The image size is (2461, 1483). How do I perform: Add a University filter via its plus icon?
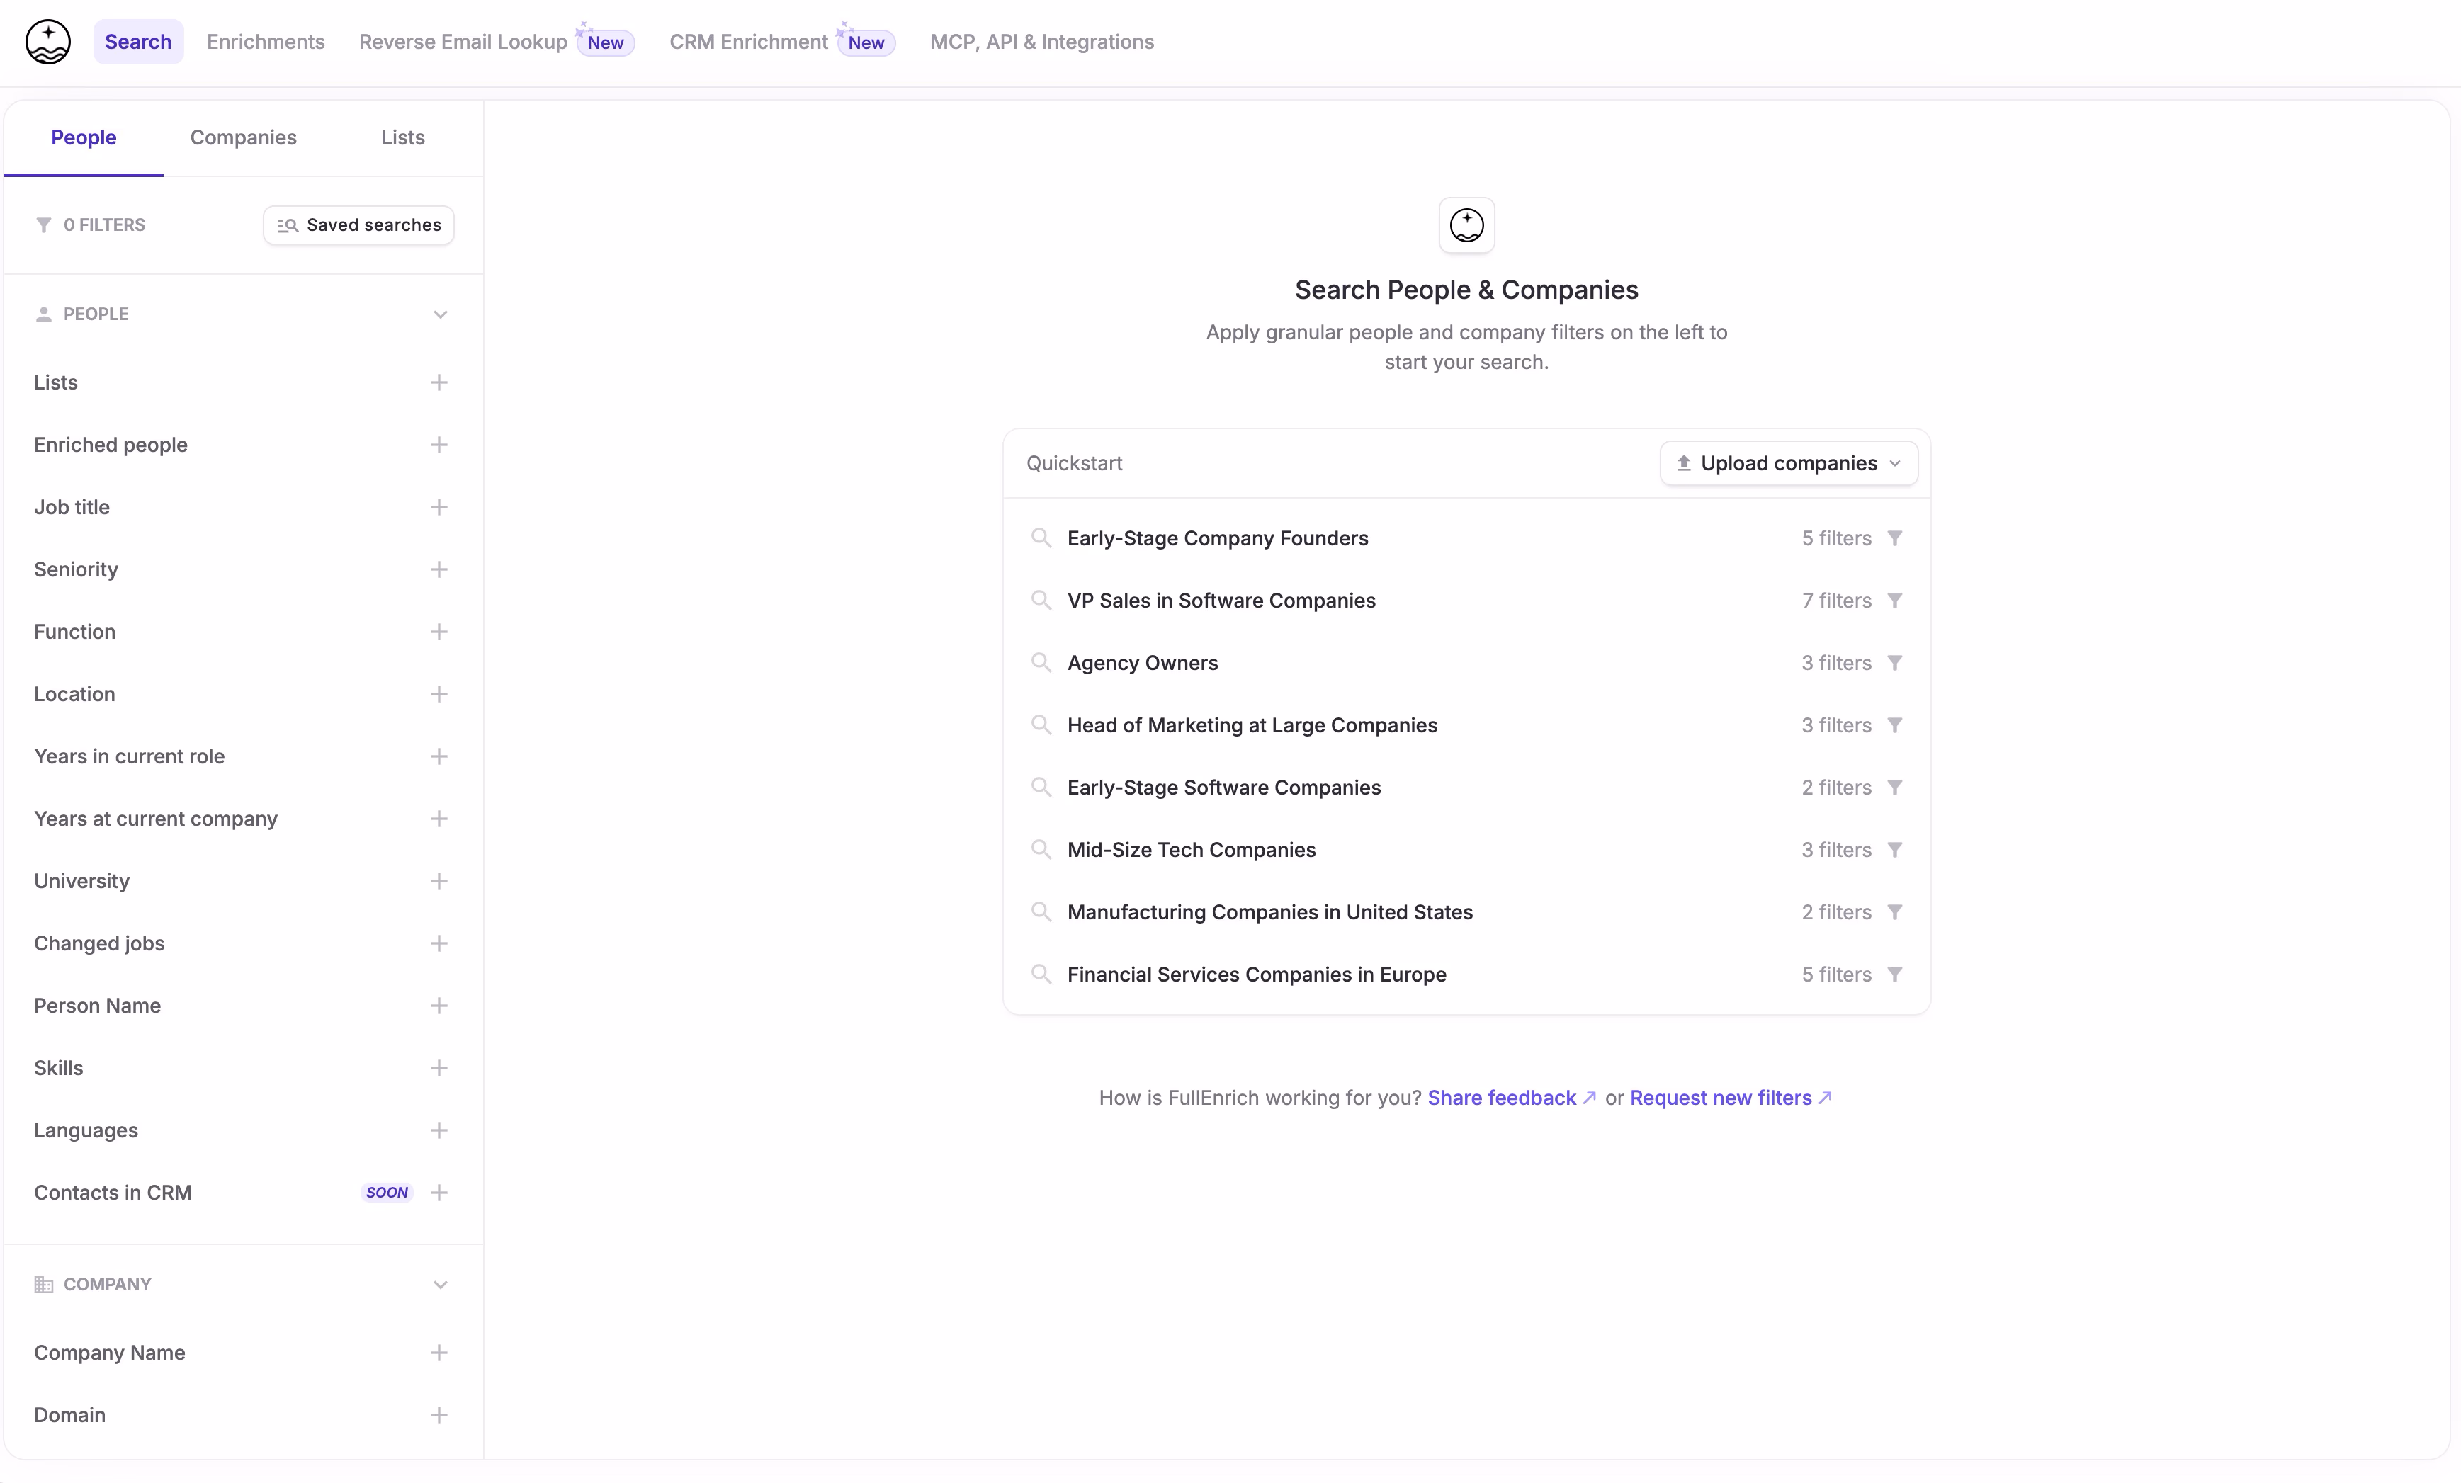pos(439,881)
